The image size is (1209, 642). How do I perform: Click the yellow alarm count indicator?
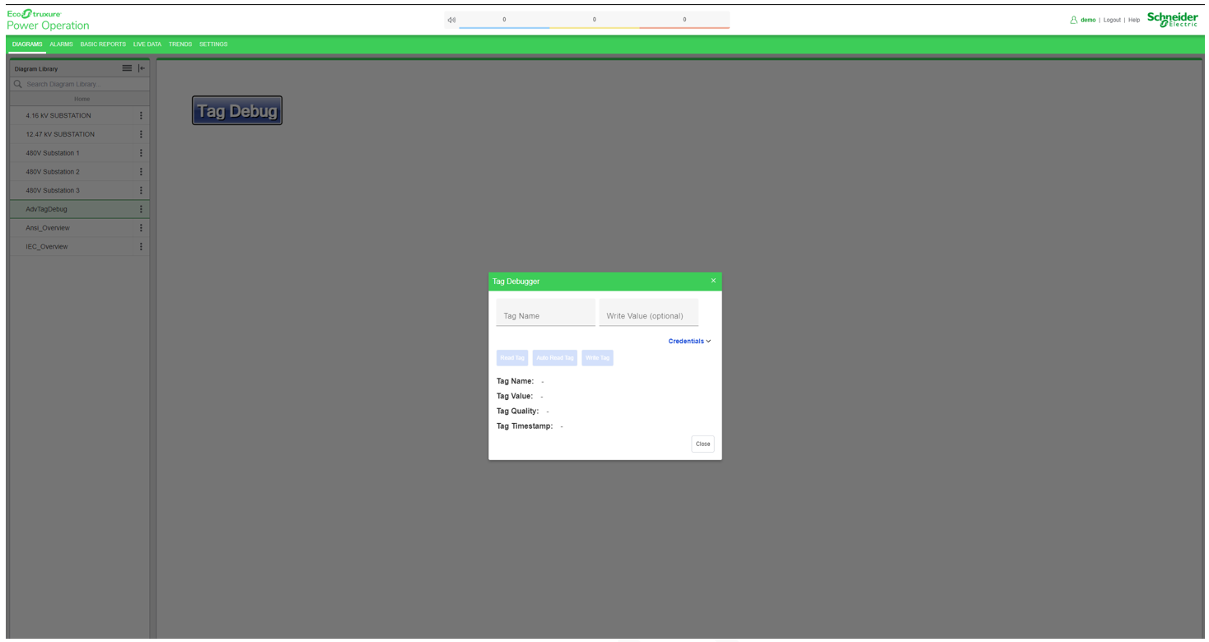(x=595, y=21)
